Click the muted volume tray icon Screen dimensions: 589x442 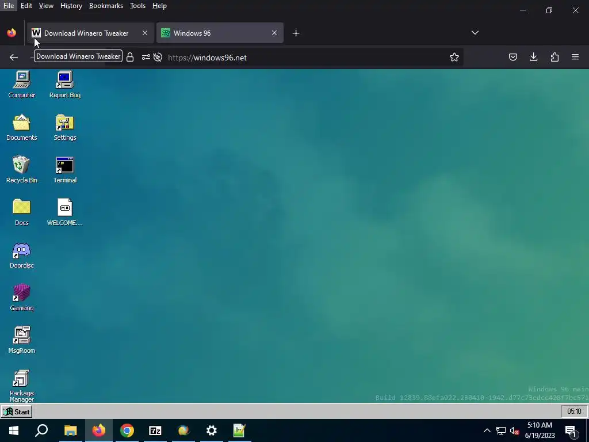tap(514, 430)
